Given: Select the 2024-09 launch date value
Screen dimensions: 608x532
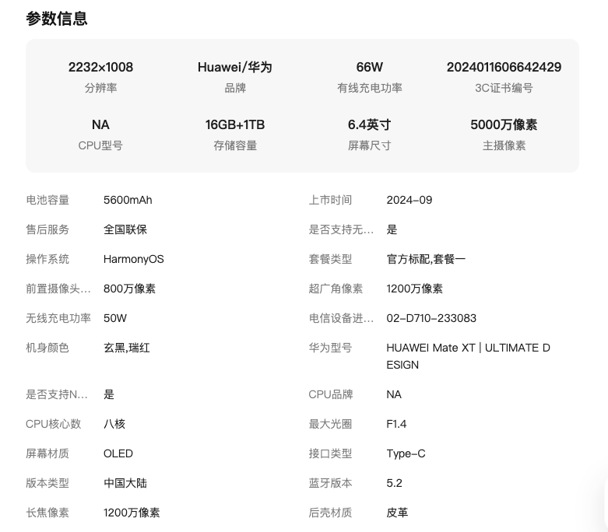Looking at the screenshot, I should pyautogui.click(x=409, y=200).
